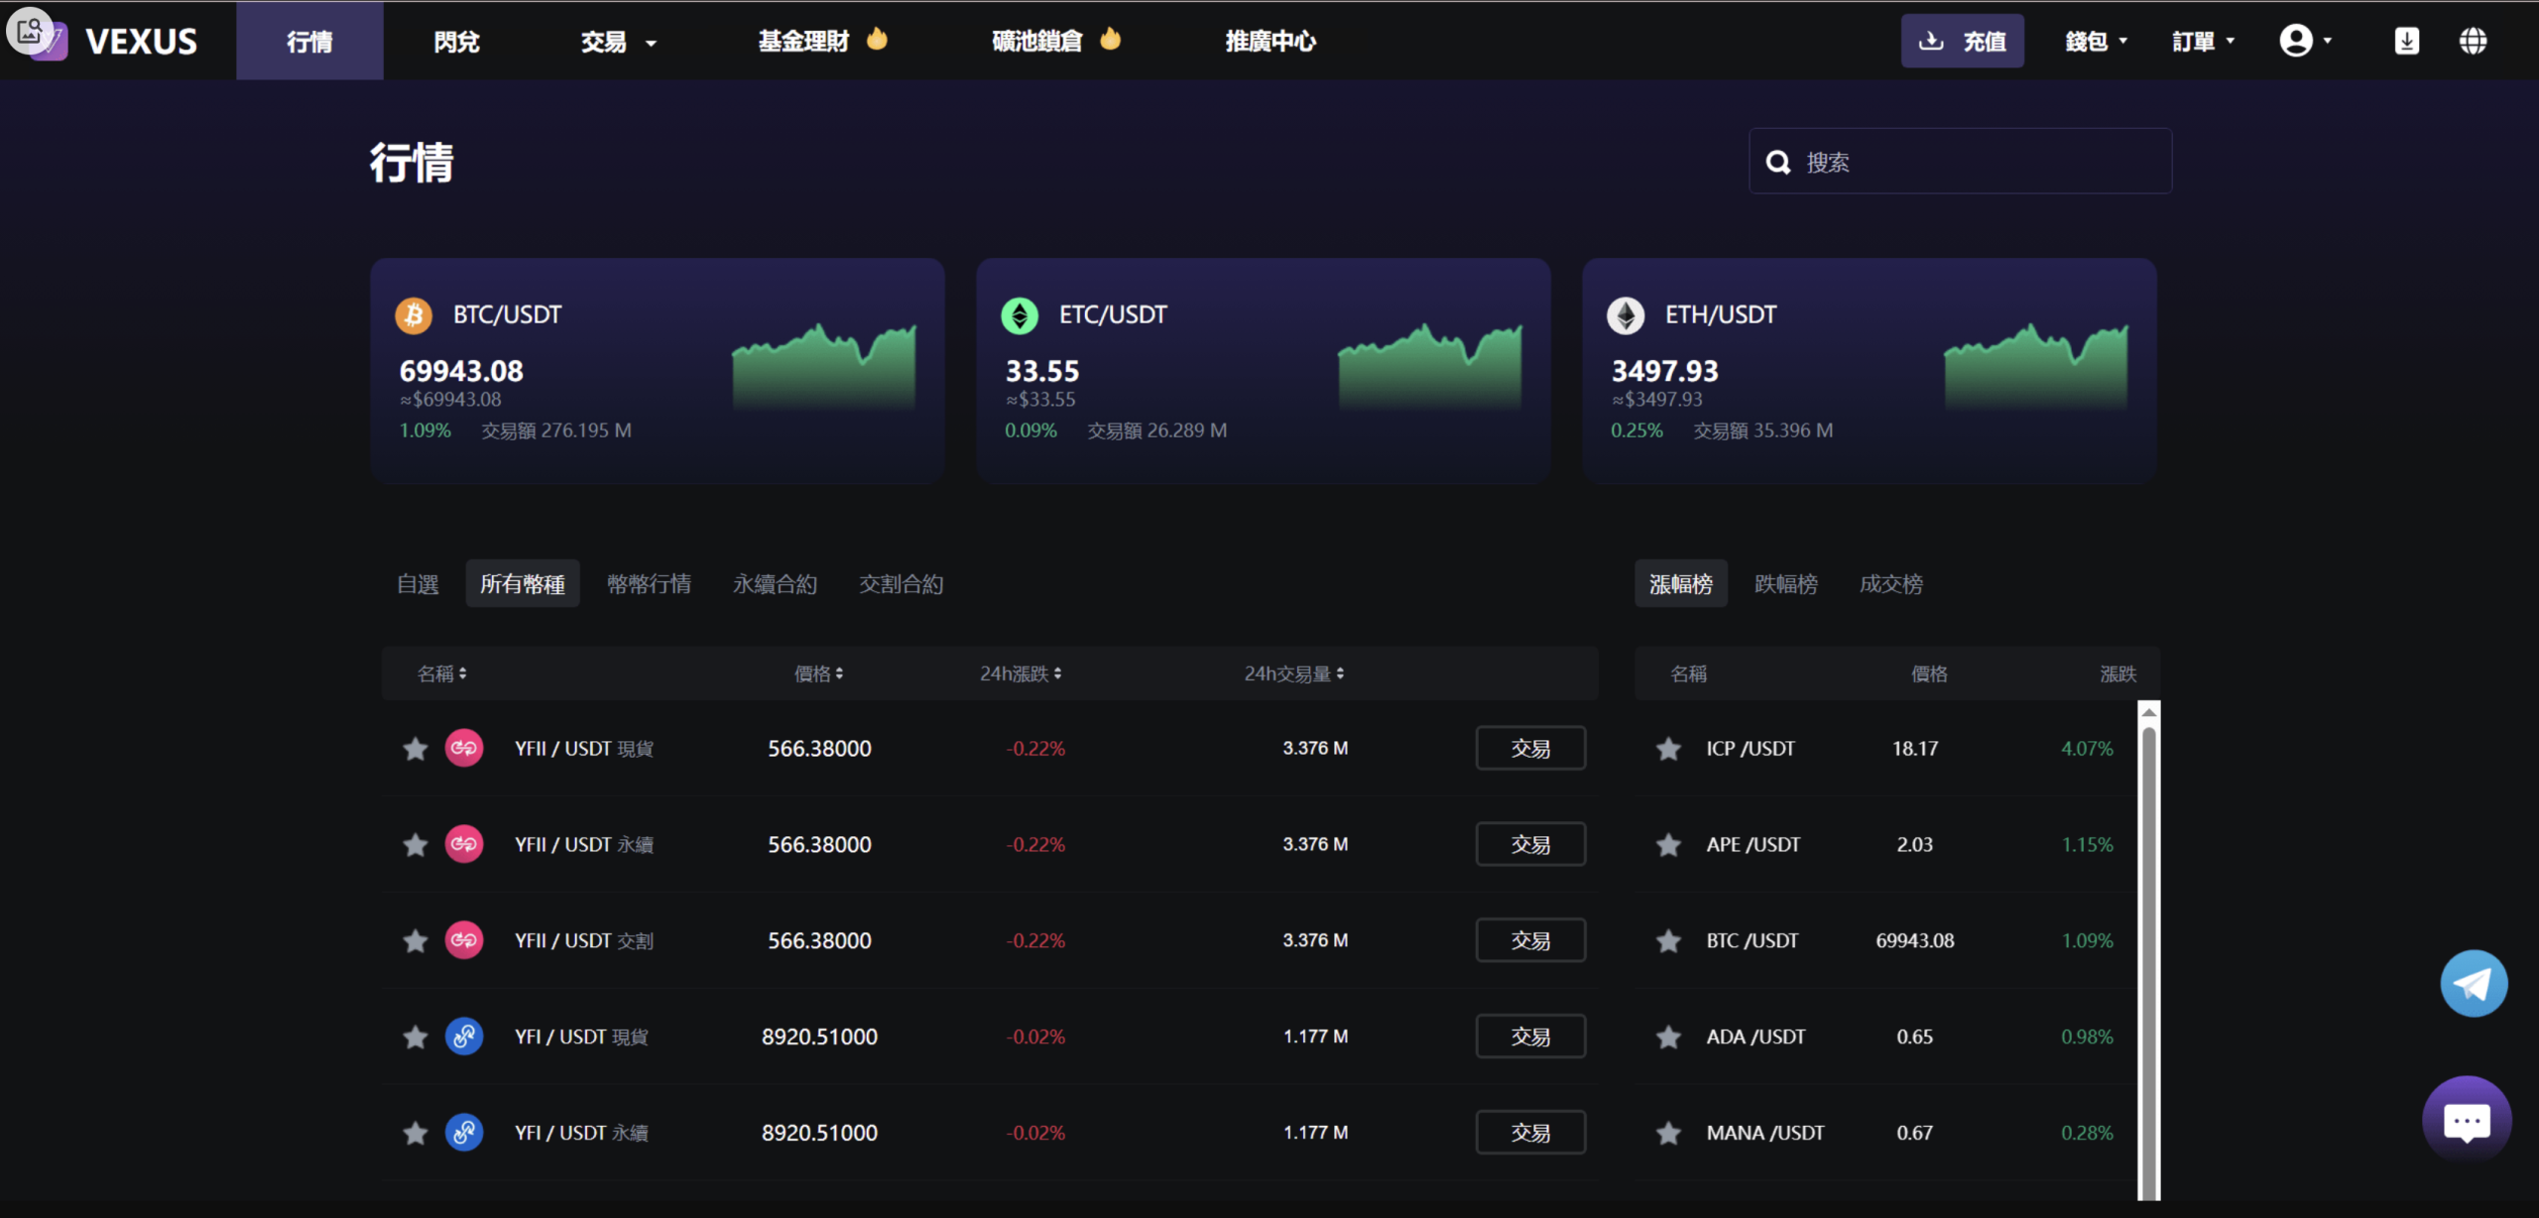Open the Telegram support icon

[2474, 983]
